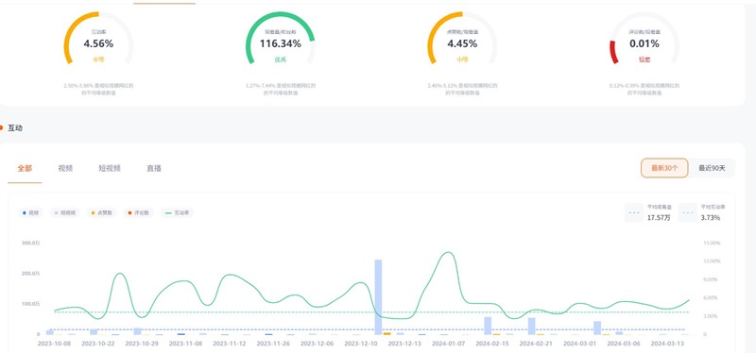Viewport: 756px width, 353px height.
Task: Choose the 最近90天 range button
Action: pyautogui.click(x=712, y=168)
